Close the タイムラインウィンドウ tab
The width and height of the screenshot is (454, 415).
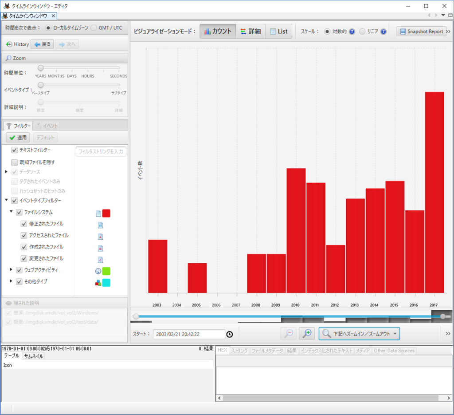[x=53, y=16]
